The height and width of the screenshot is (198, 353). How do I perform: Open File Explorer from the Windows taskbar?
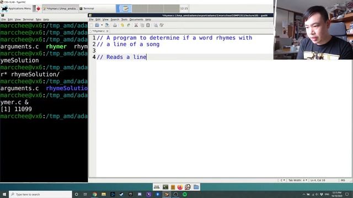104,194
